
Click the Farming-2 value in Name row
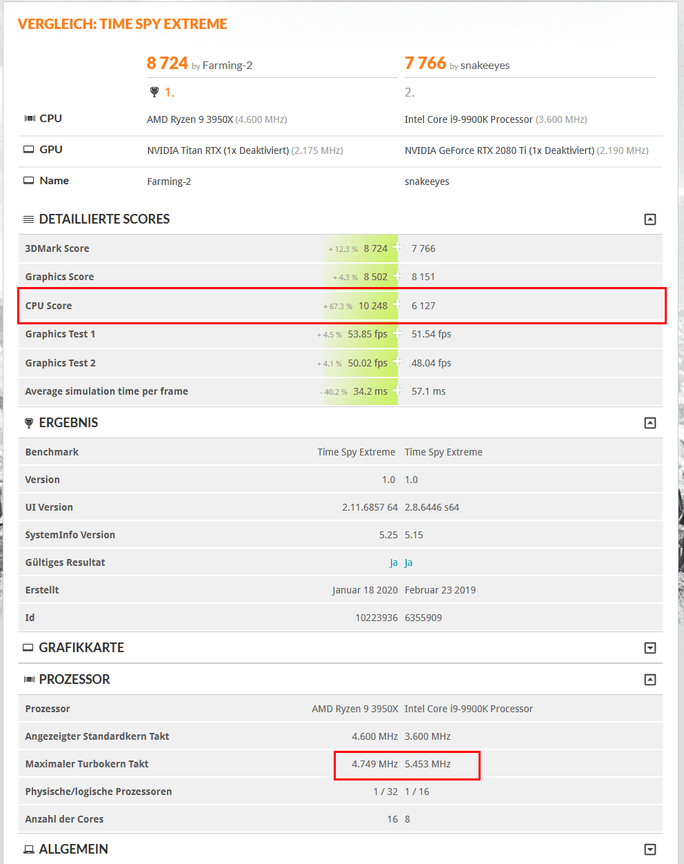169,181
